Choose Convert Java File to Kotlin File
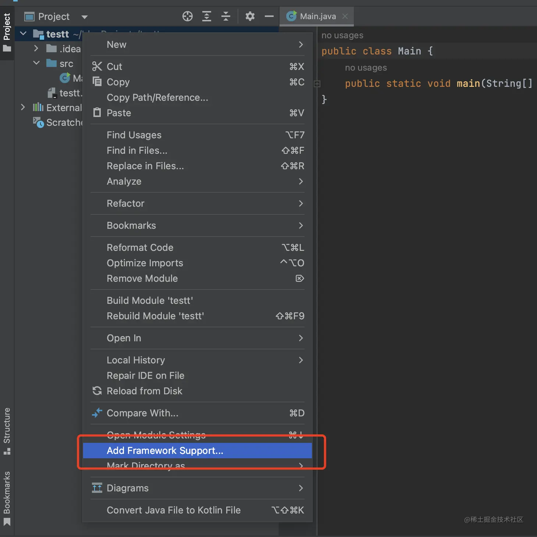Screen dimensions: 537x537 [x=198, y=510]
